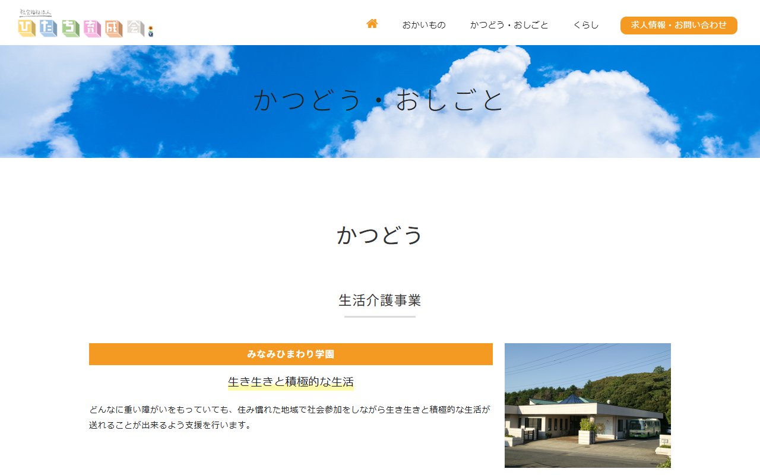Click the 求人情報・お問い合わせ button
760x475 pixels.
coord(679,25)
